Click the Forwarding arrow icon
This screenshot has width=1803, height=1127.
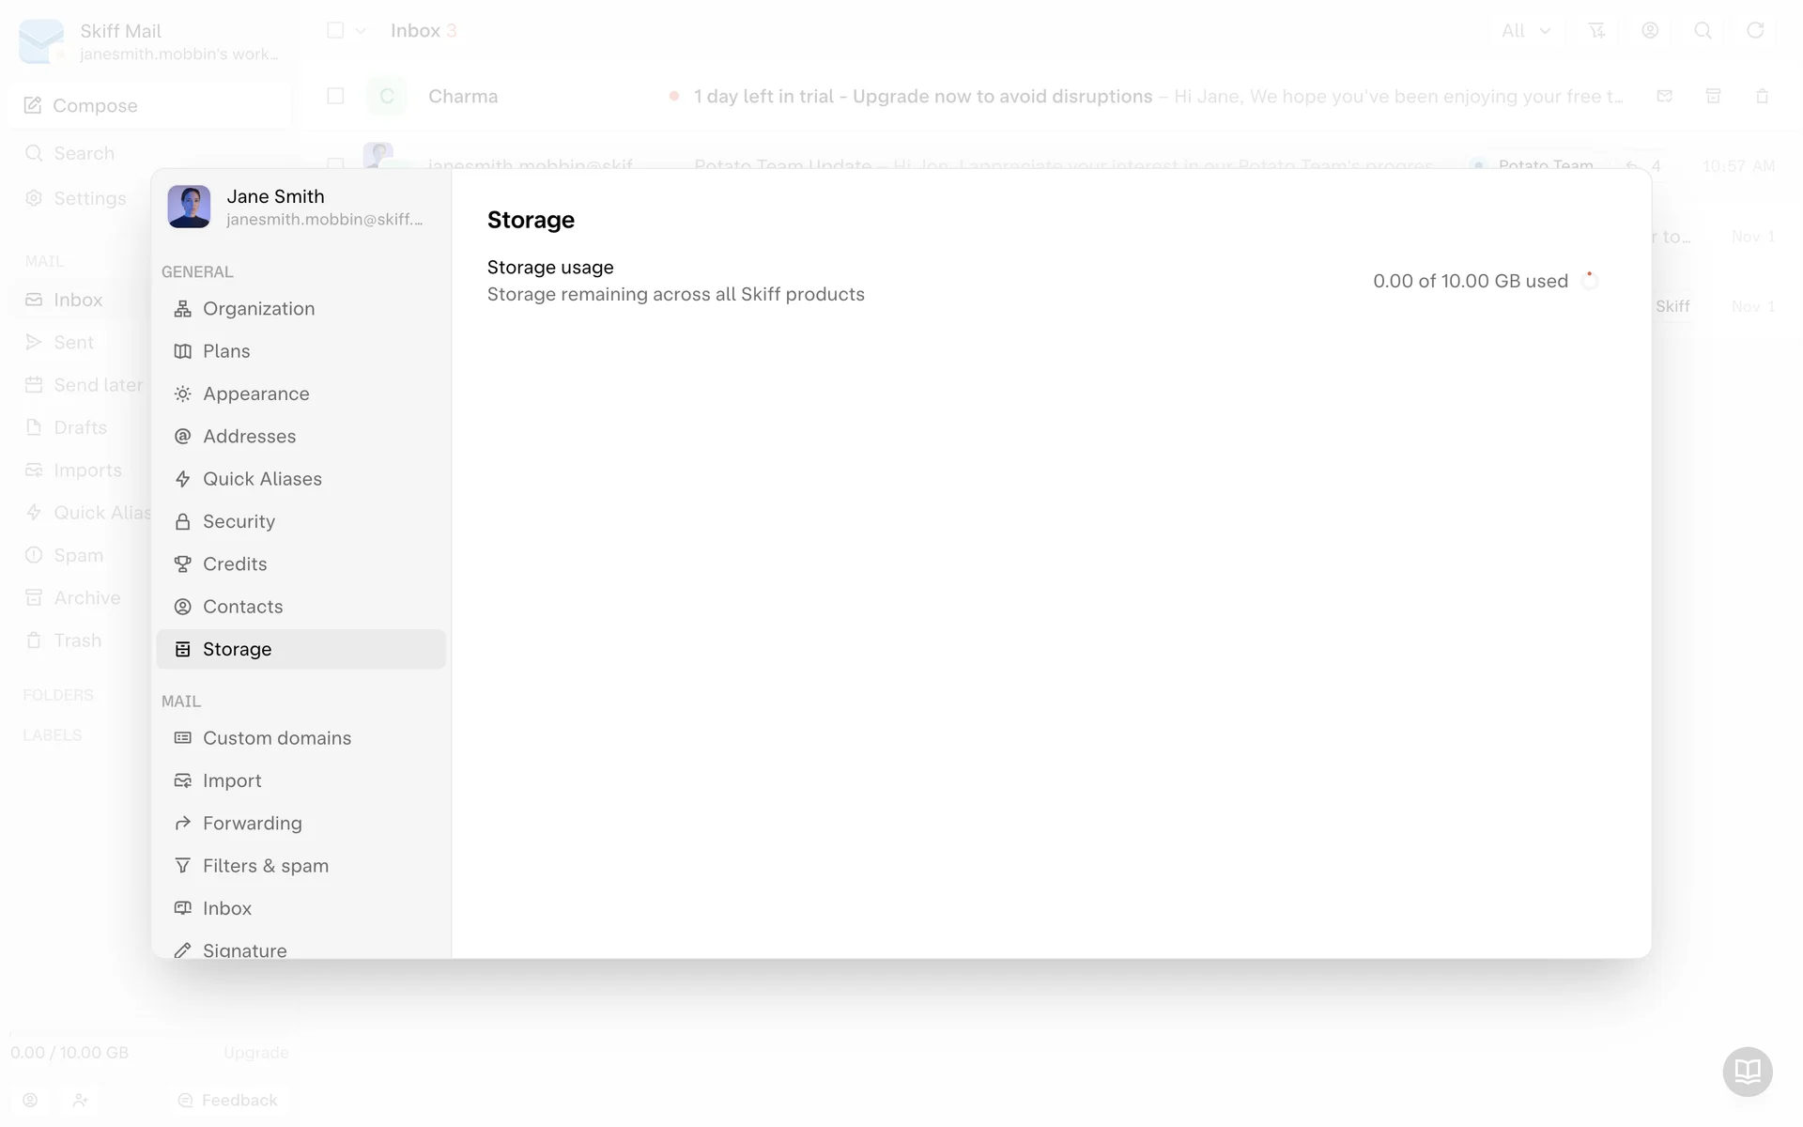183,824
